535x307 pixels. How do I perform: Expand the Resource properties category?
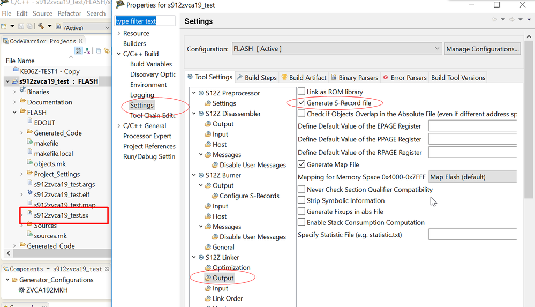pos(118,33)
